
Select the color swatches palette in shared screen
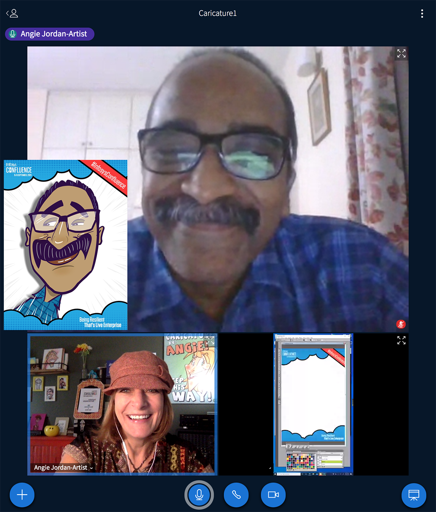tap(301, 460)
